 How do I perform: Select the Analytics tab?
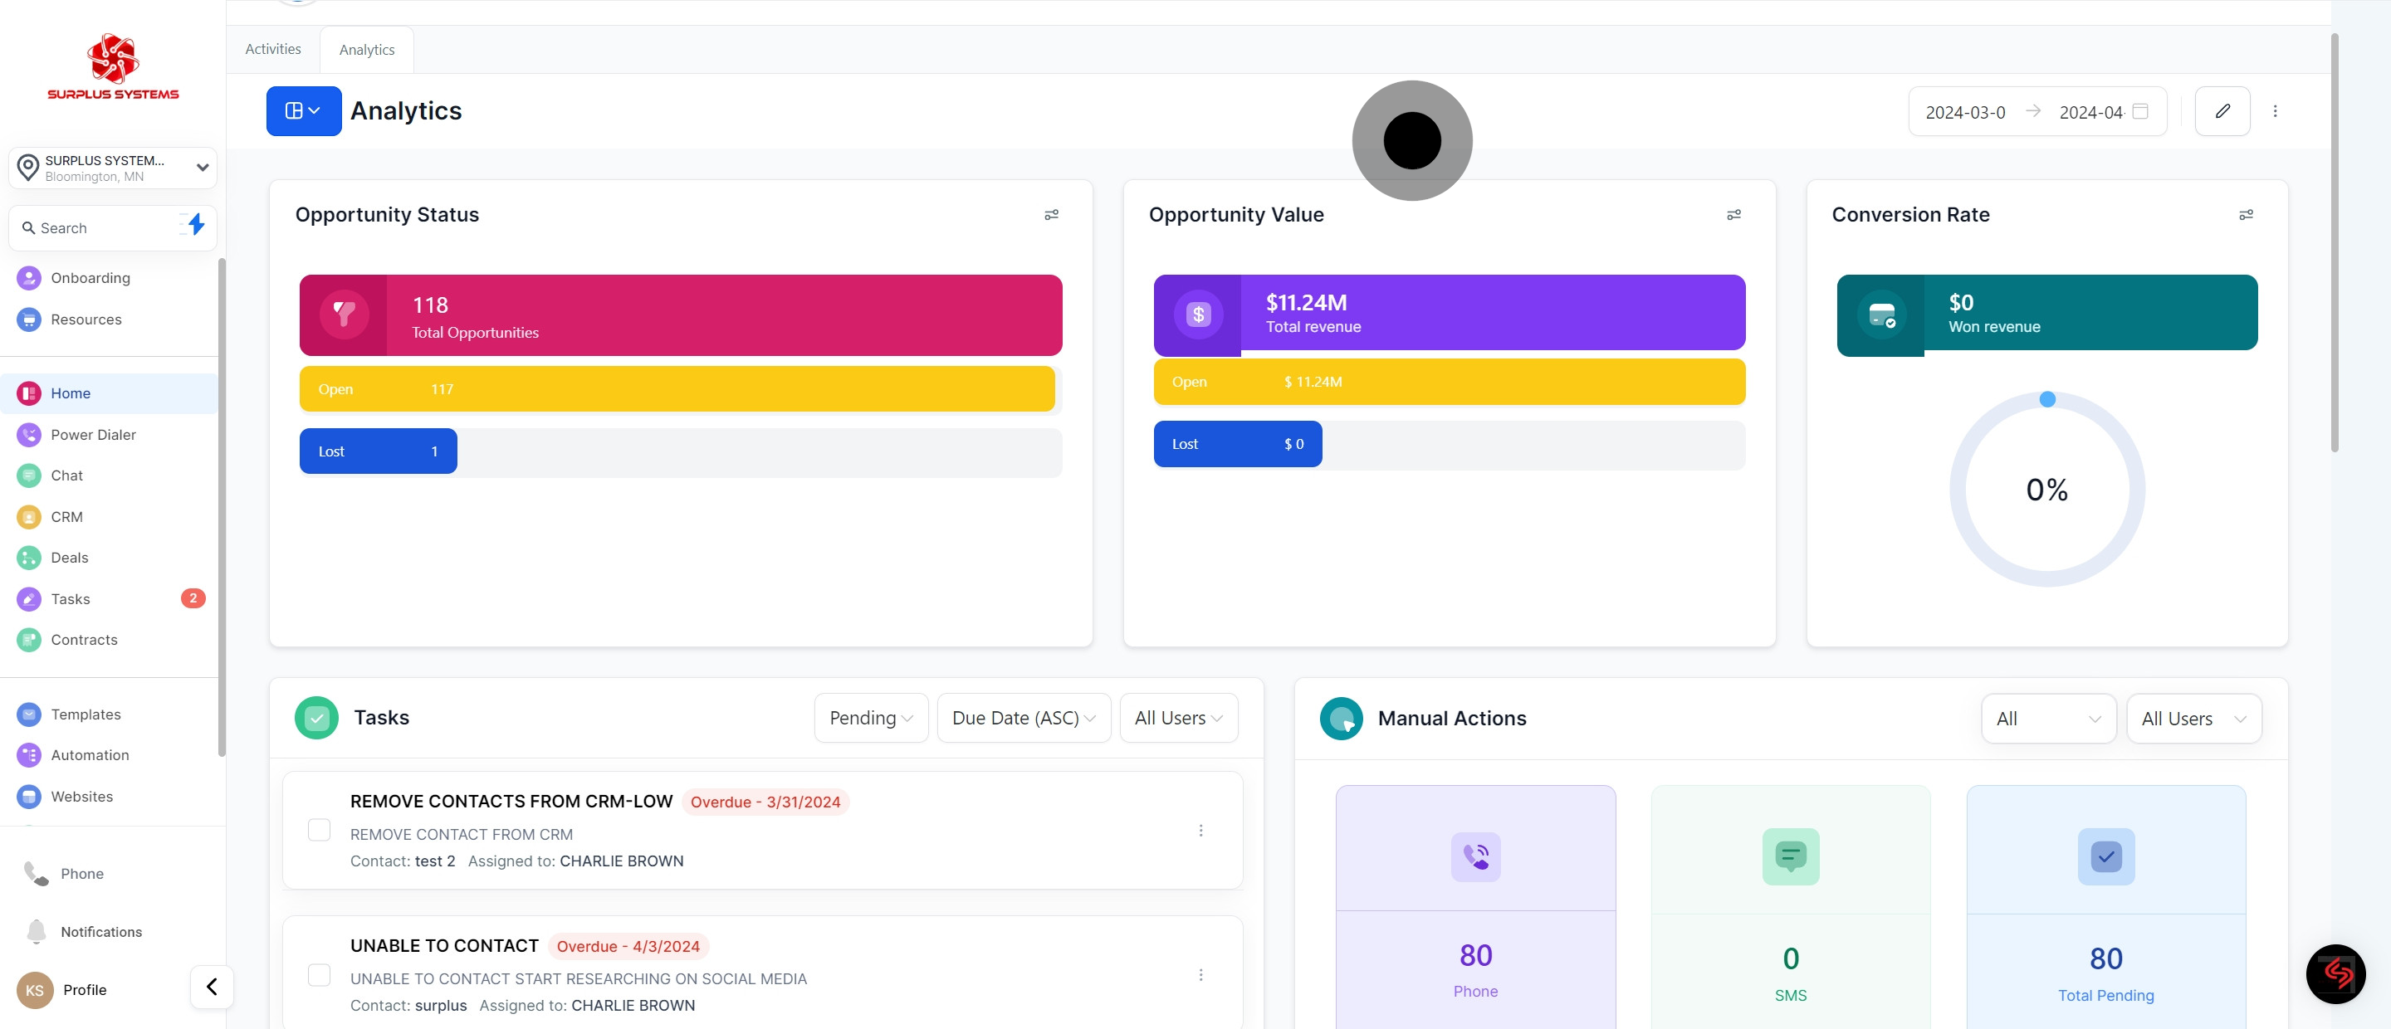click(x=367, y=50)
